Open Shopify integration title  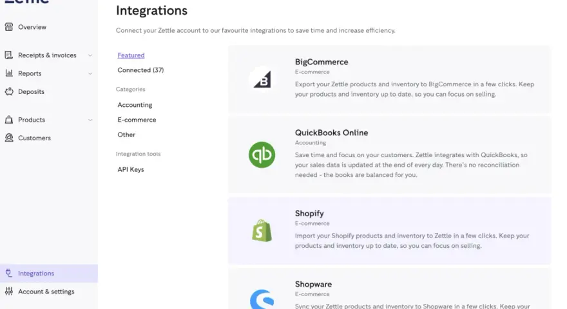(x=309, y=213)
